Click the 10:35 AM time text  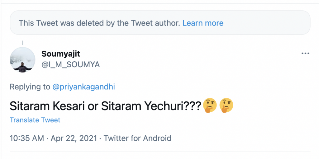pyautogui.click(x=27, y=138)
